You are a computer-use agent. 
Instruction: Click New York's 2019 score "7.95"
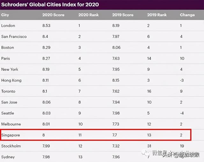coord(116,69)
